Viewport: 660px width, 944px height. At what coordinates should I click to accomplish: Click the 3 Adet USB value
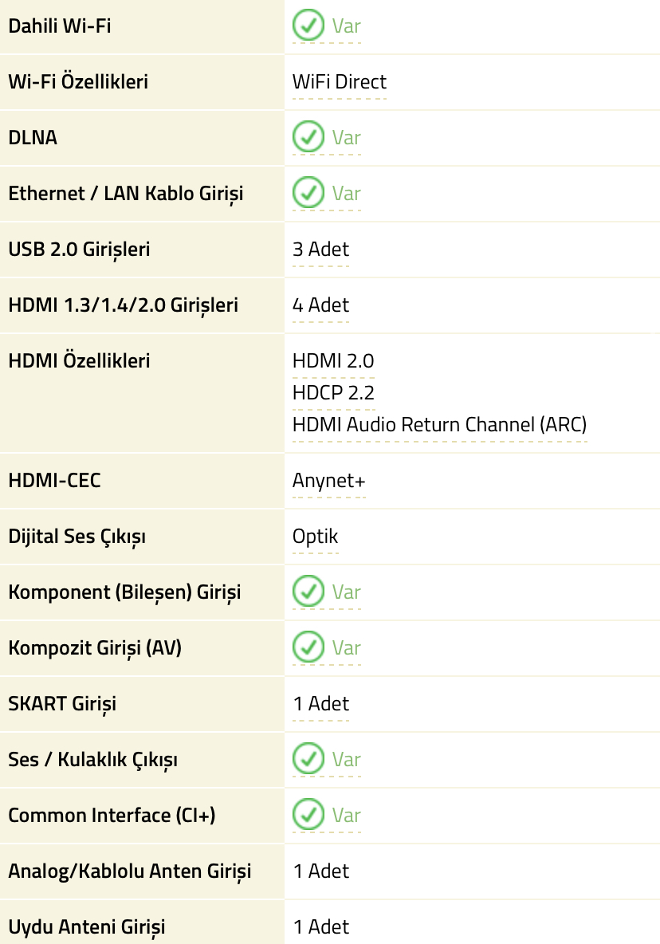(320, 250)
